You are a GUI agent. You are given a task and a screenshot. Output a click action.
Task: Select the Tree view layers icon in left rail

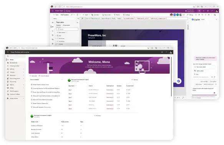click(53, 27)
